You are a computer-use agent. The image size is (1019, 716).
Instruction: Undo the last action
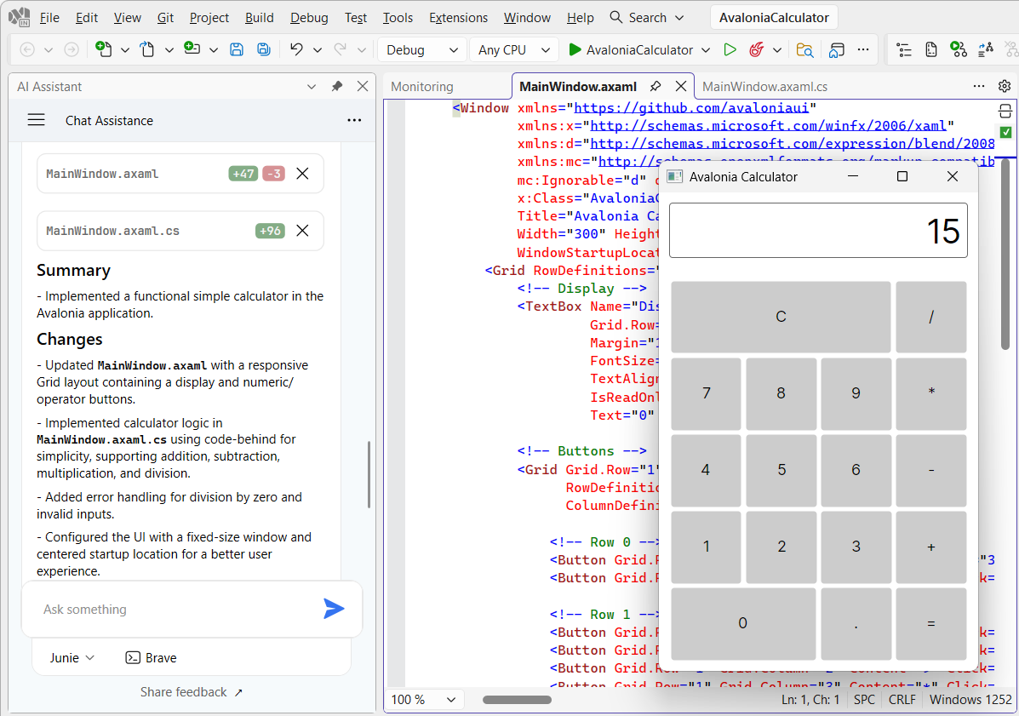point(296,49)
